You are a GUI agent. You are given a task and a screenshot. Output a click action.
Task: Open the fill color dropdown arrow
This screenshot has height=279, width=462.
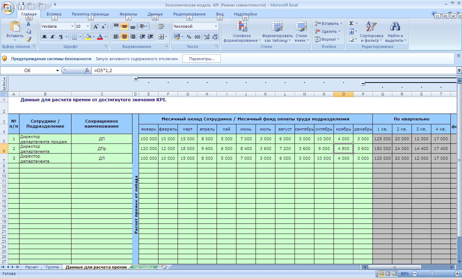tap(93, 36)
